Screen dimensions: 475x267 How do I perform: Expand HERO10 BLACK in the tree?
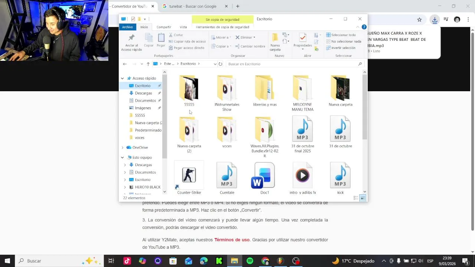125,187
